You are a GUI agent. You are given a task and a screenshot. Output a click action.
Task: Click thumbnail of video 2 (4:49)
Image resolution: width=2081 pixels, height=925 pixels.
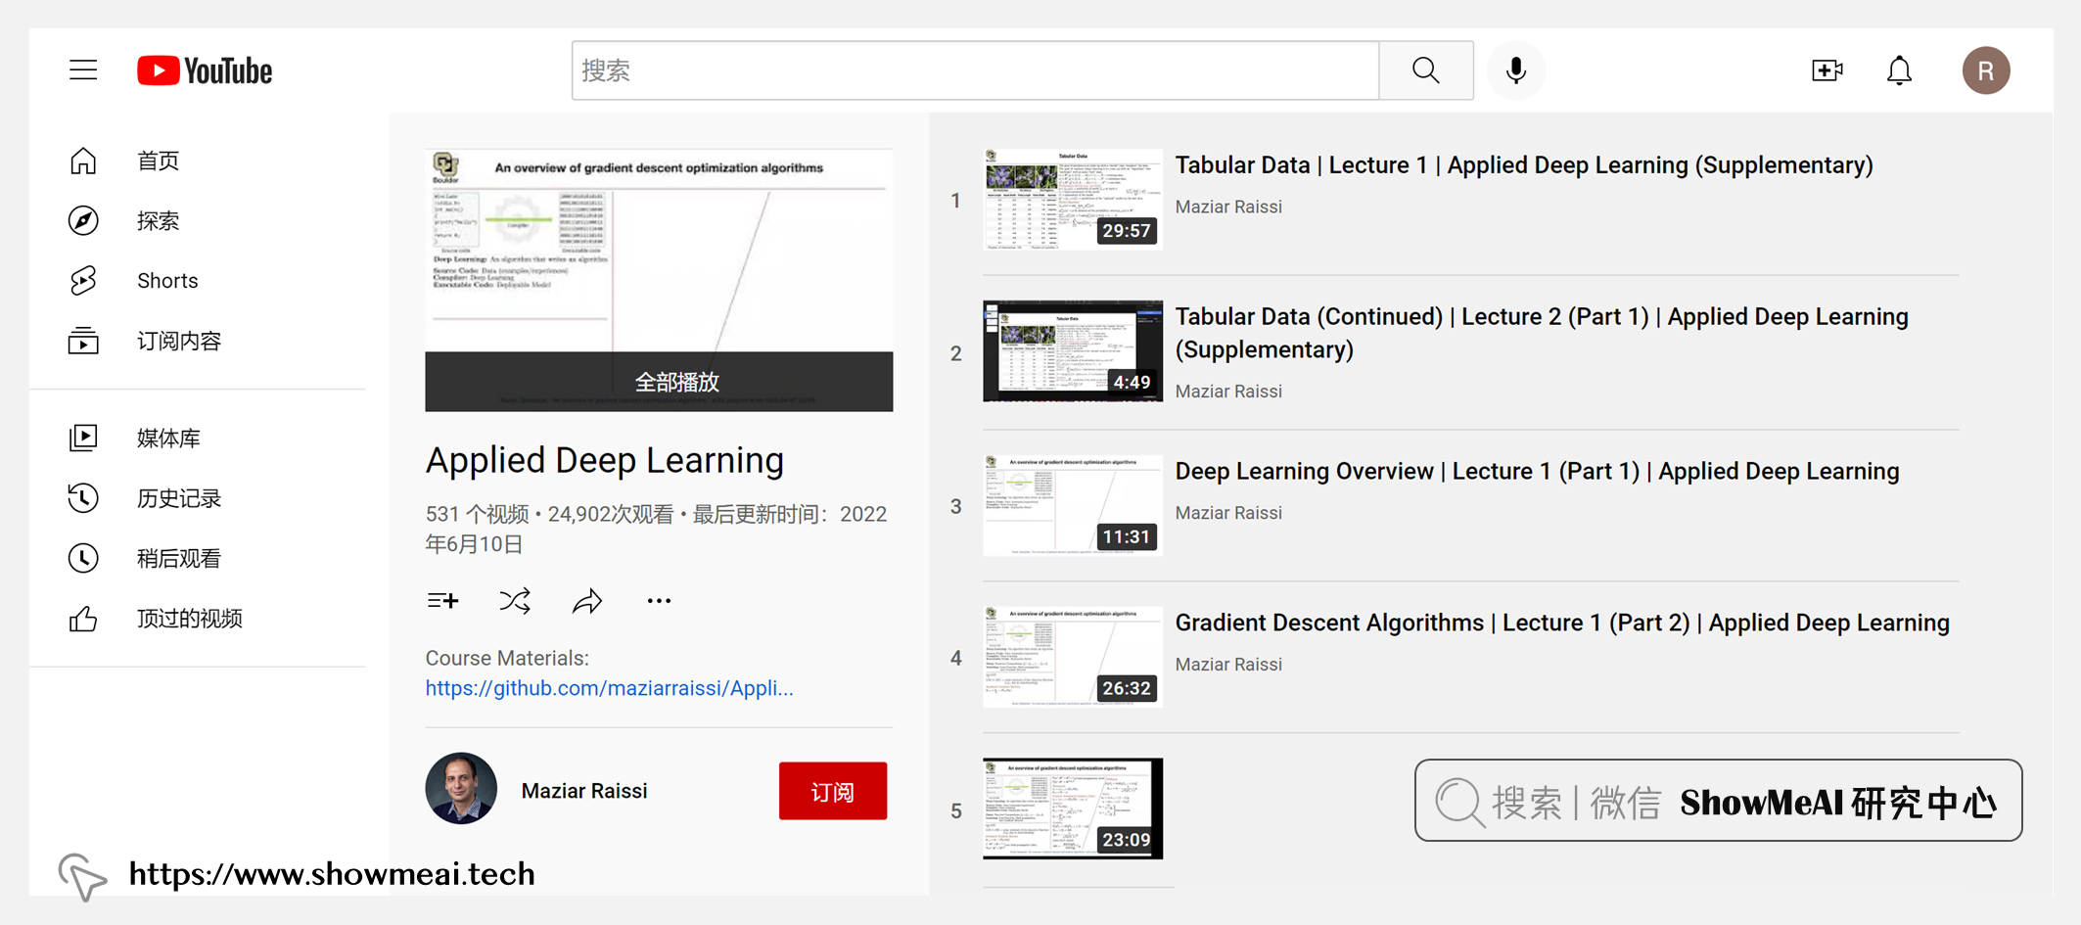[1073, 351]
